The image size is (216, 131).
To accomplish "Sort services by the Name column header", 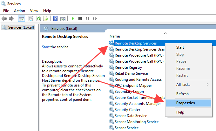I will [115, 36].
